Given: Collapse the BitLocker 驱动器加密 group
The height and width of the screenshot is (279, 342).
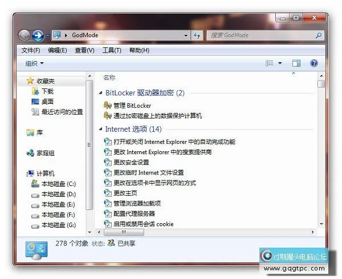Looking at the screenshot, I should pos(100,93).
